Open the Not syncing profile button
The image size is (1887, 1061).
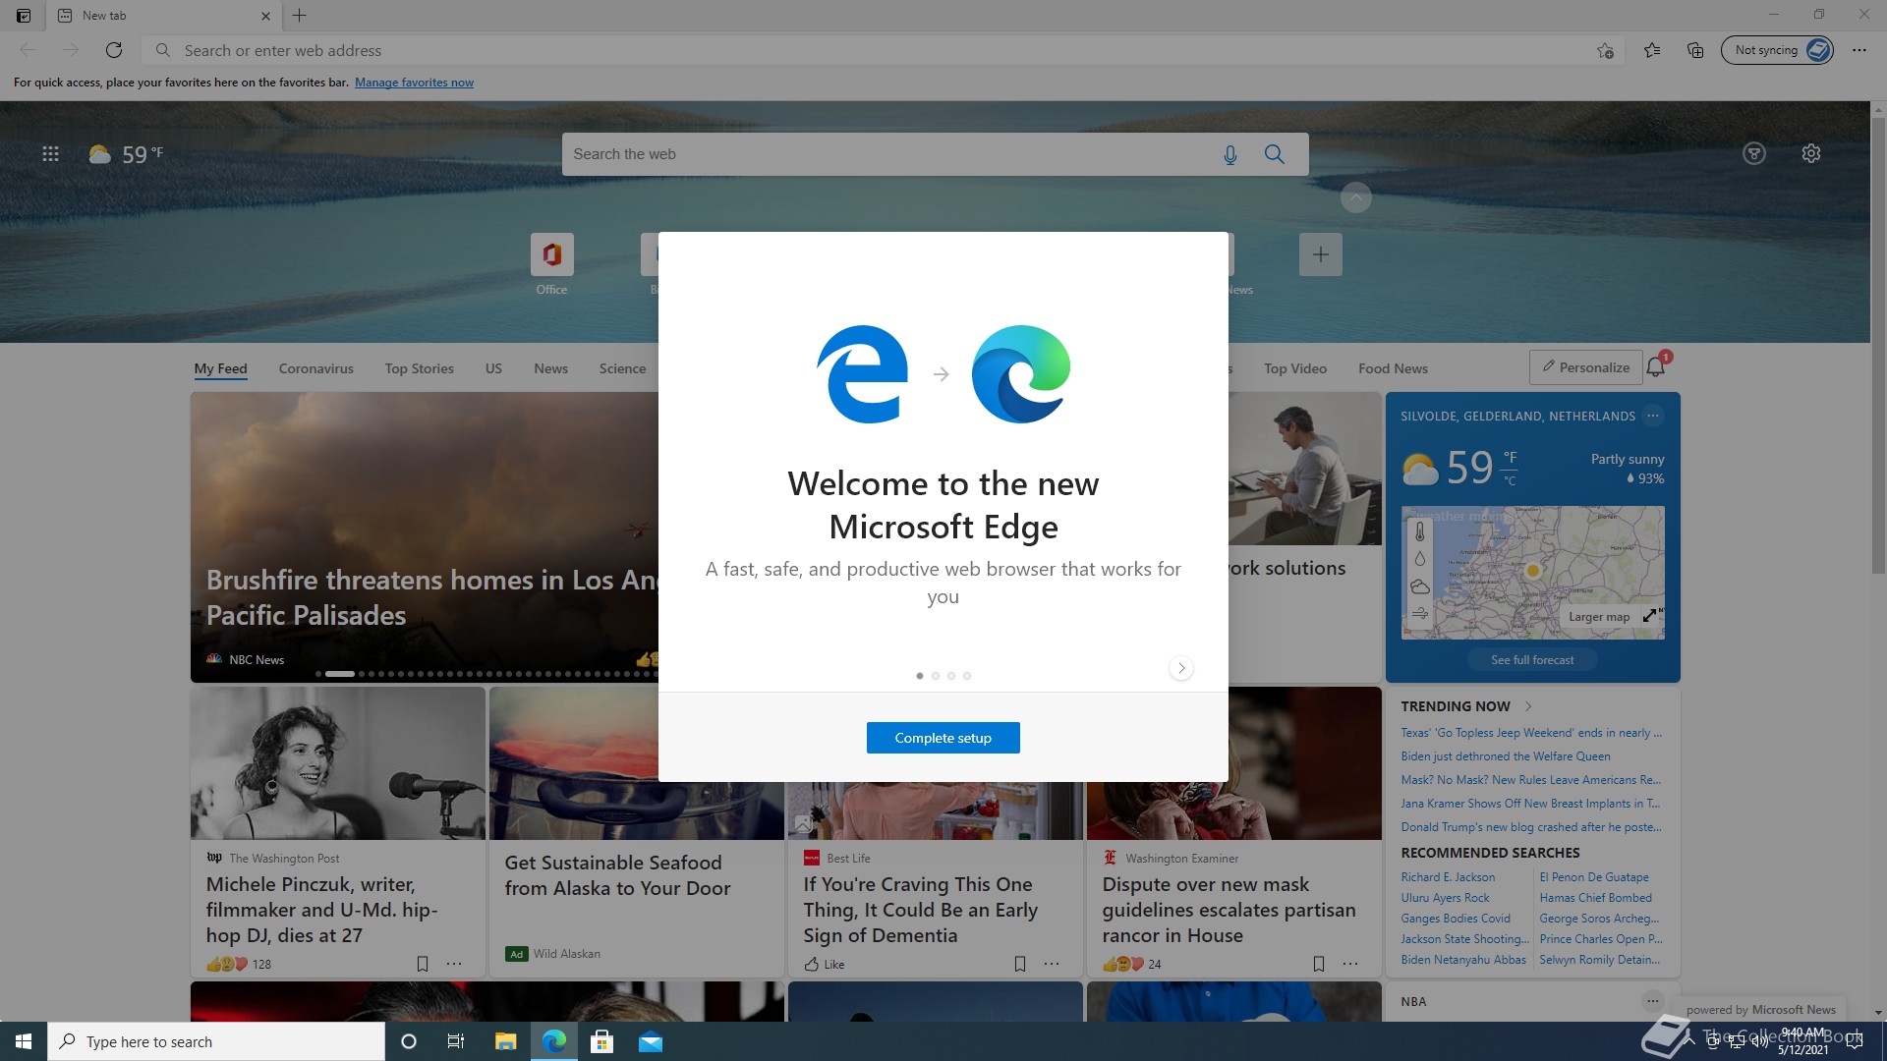[x=1777, y=50]
